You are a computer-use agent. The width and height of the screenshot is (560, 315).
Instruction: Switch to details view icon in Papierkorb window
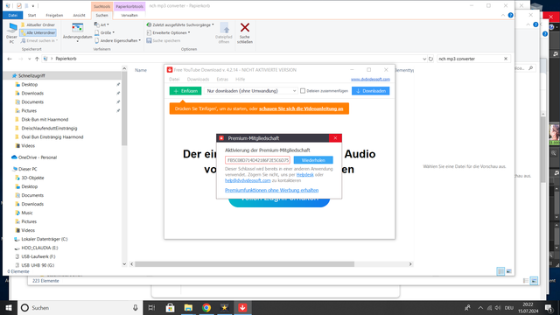point(500,271)
